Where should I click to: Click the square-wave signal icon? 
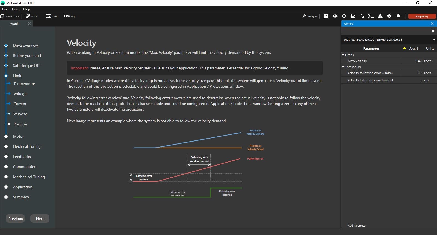(362, 16)
